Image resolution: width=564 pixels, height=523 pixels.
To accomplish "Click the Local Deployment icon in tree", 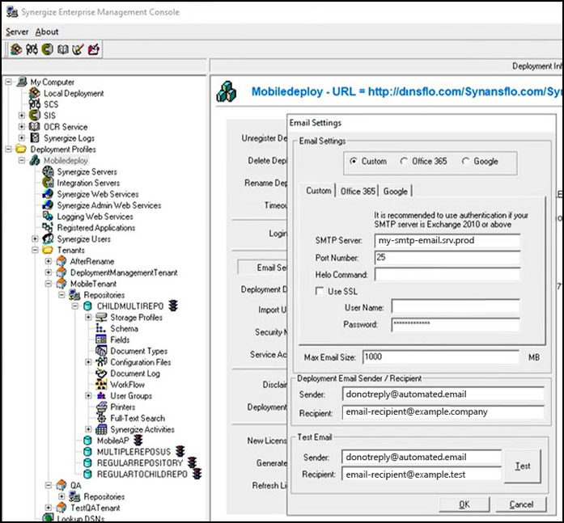I will tap(36, 94).
